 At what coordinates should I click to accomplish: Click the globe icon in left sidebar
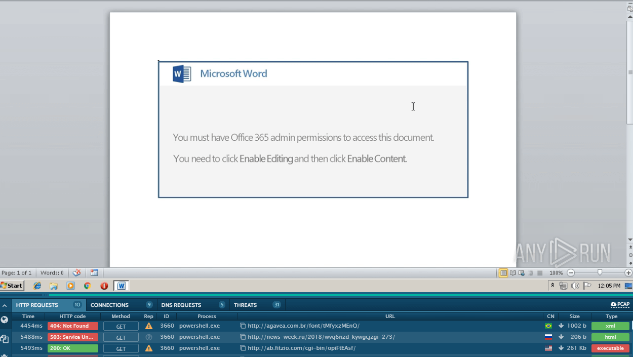pos(5,320)
